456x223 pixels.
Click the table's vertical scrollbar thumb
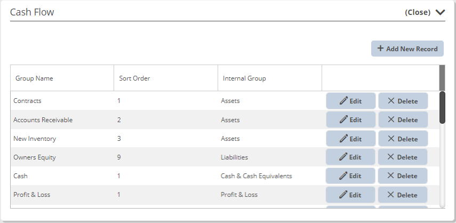442,107
